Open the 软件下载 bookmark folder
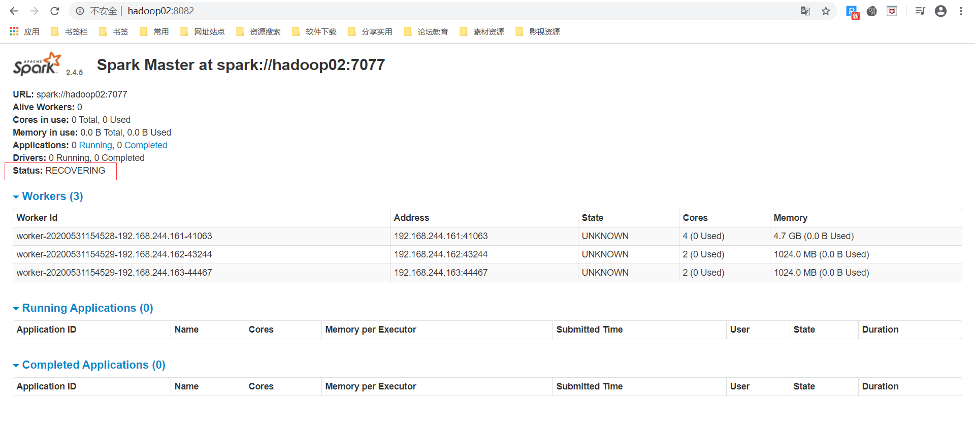This screenshot has width=975, height=426. pyautogui.click(x=314, y=31)
